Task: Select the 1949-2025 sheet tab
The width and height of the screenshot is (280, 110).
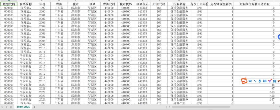Action: [x=23, y=107]
